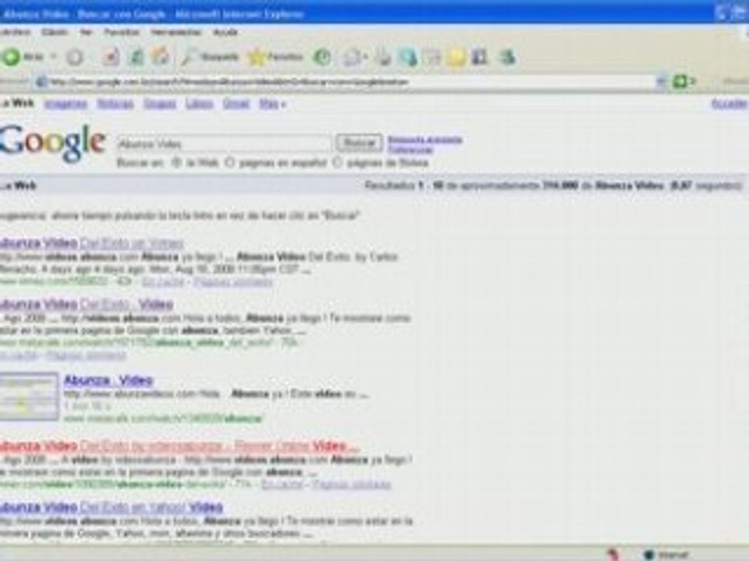Click the gray toolbar icon right of the blue globe
Image resolution: width=749 pixels, height=561 pixels.
[432, 58]
